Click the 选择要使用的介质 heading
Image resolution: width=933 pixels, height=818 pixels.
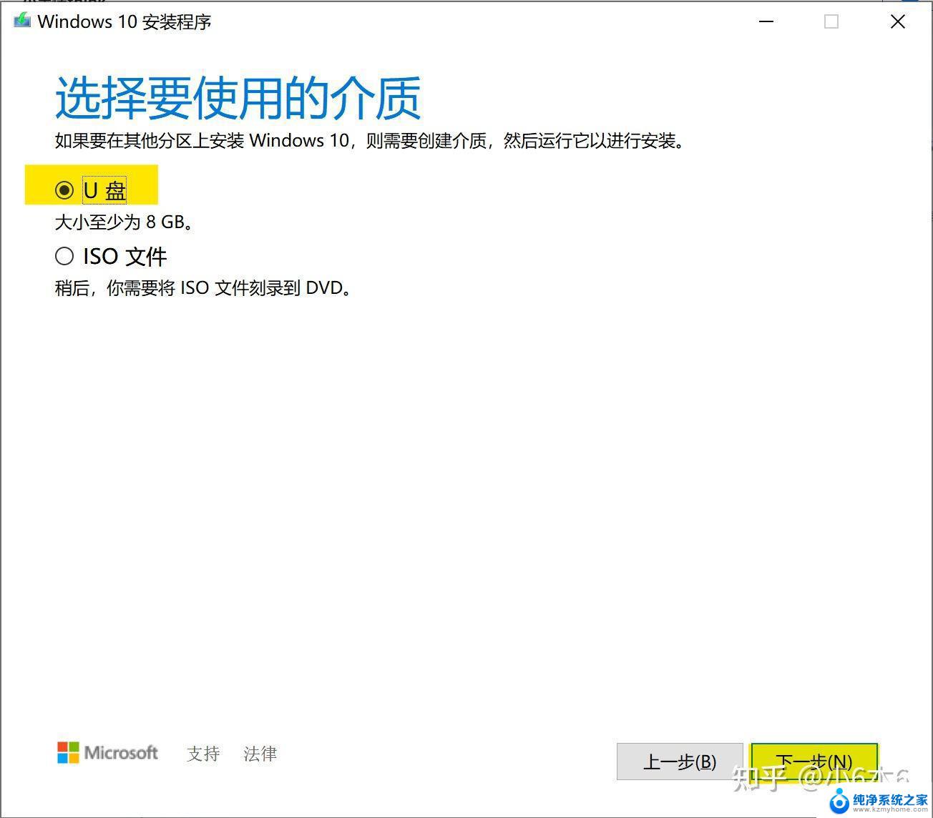[238, 98]
